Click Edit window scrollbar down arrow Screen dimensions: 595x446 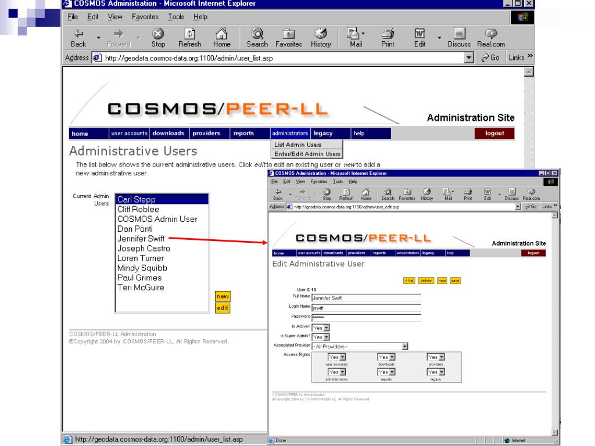click(x=554, y=432)
